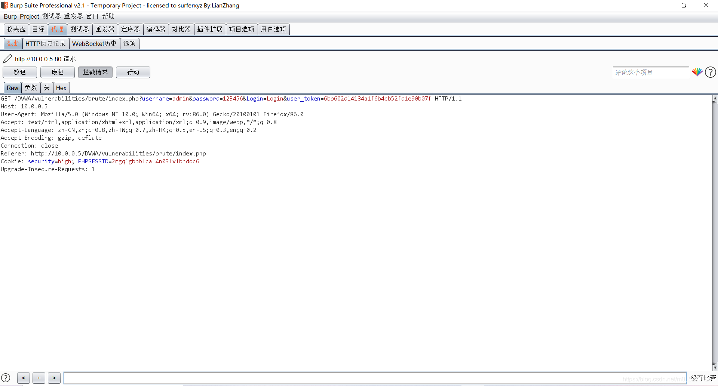Viewport: 718px width, 386px height.
Task: Click the search input field at the bottom
Action: (375, 378)
